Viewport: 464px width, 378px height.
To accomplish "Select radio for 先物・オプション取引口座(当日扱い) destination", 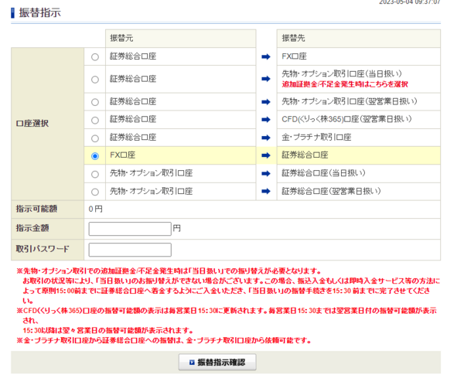I will tap(94, 80).
